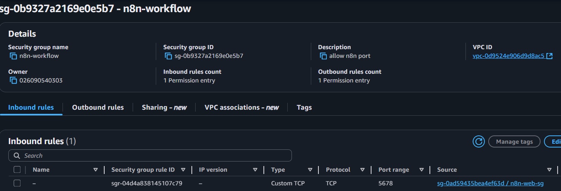Click the Manage tags button
Image resolution: width=561 pixels, height=191 pixels.
coord(514,141)
